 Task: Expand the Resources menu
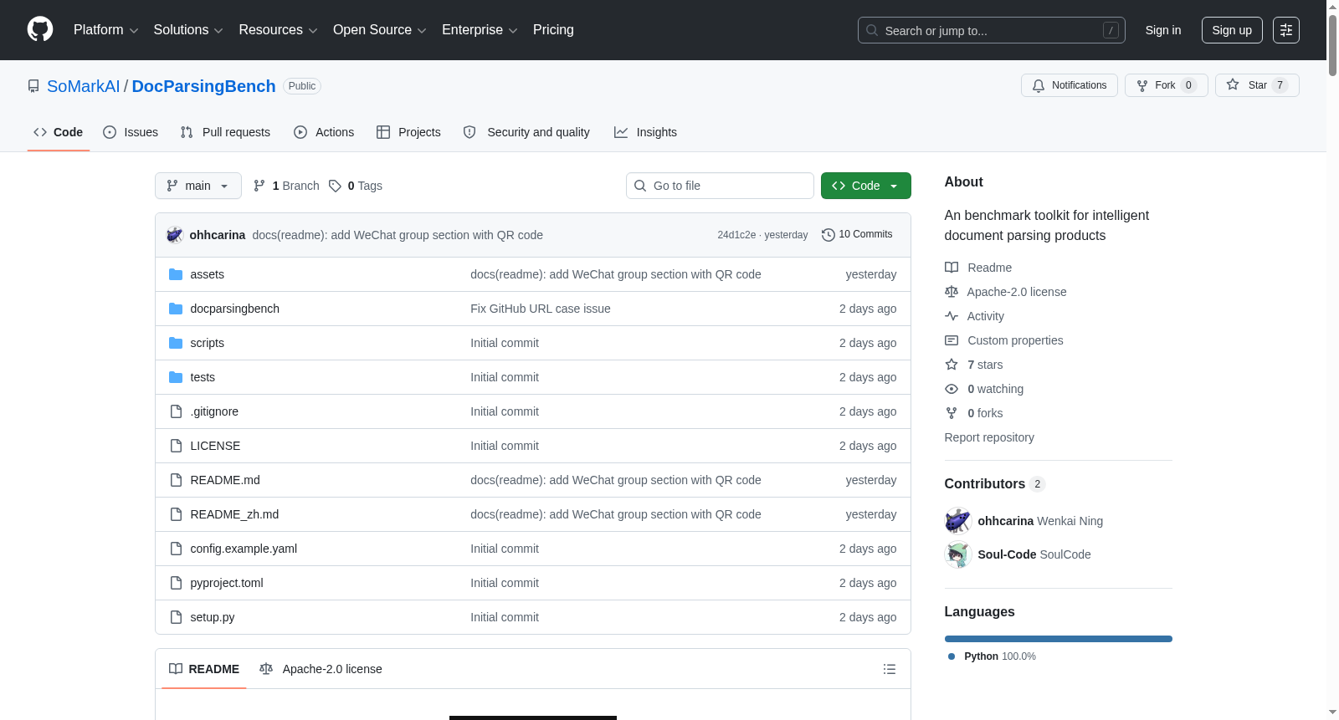[278, 30]
